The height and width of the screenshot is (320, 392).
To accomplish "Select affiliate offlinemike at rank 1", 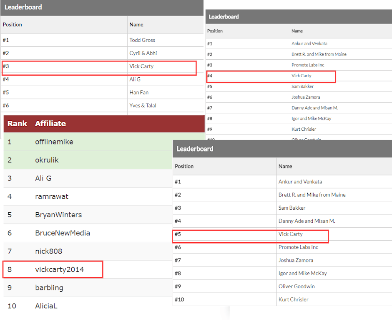I will (x=54, y=142).
